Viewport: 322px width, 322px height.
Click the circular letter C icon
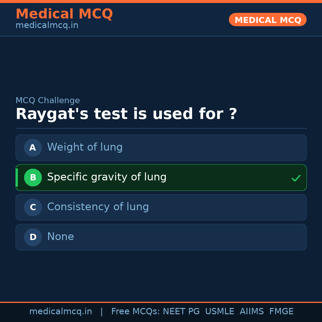click(33, 207)
